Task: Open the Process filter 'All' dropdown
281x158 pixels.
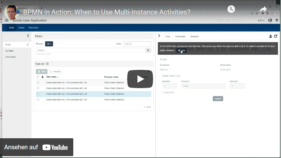Action: [49, 44]
